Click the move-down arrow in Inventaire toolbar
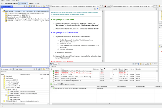This screenshot has height=108, width=162. click(36, 69)
